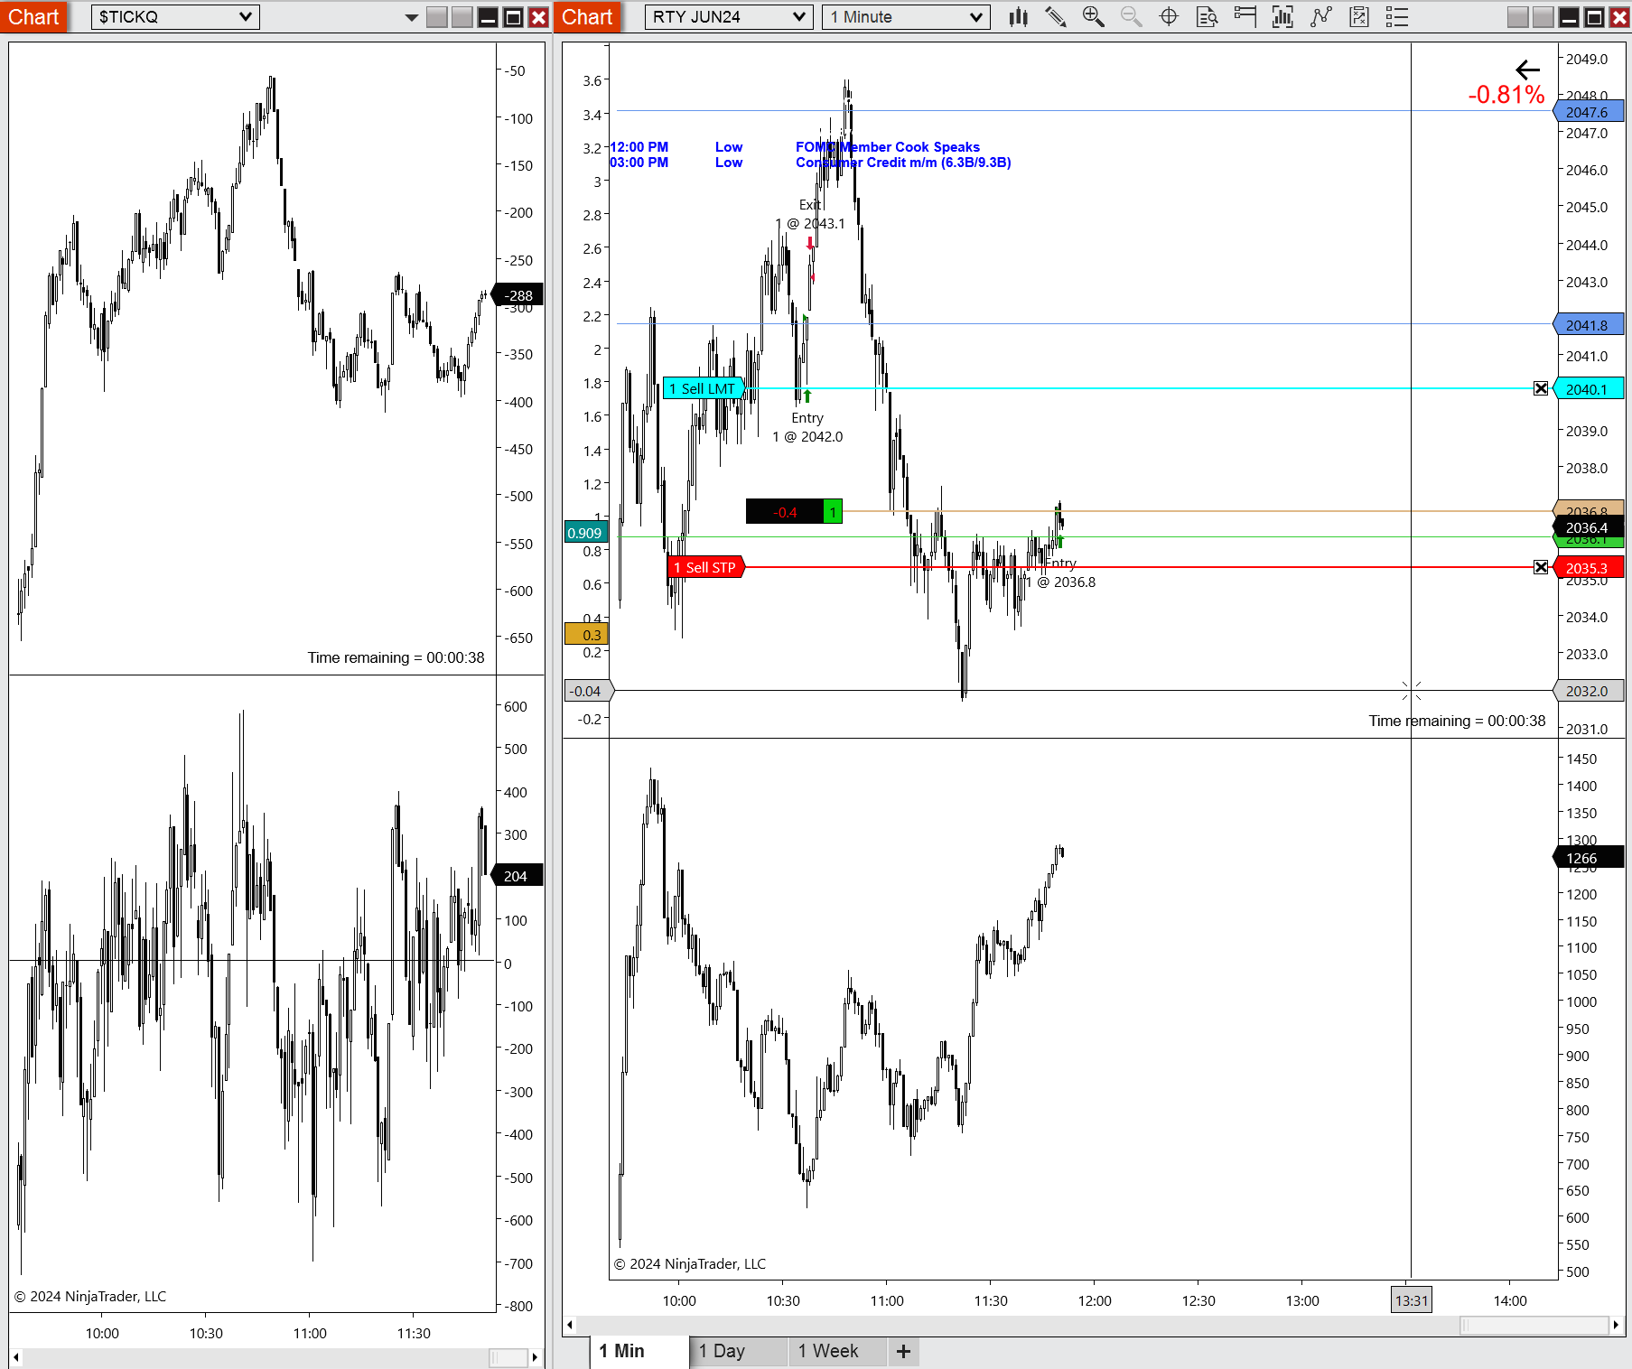Toggle interval link in RTY JUN24 window
Viewport: 1632px width, 1369px height.
click(1543, 17)
